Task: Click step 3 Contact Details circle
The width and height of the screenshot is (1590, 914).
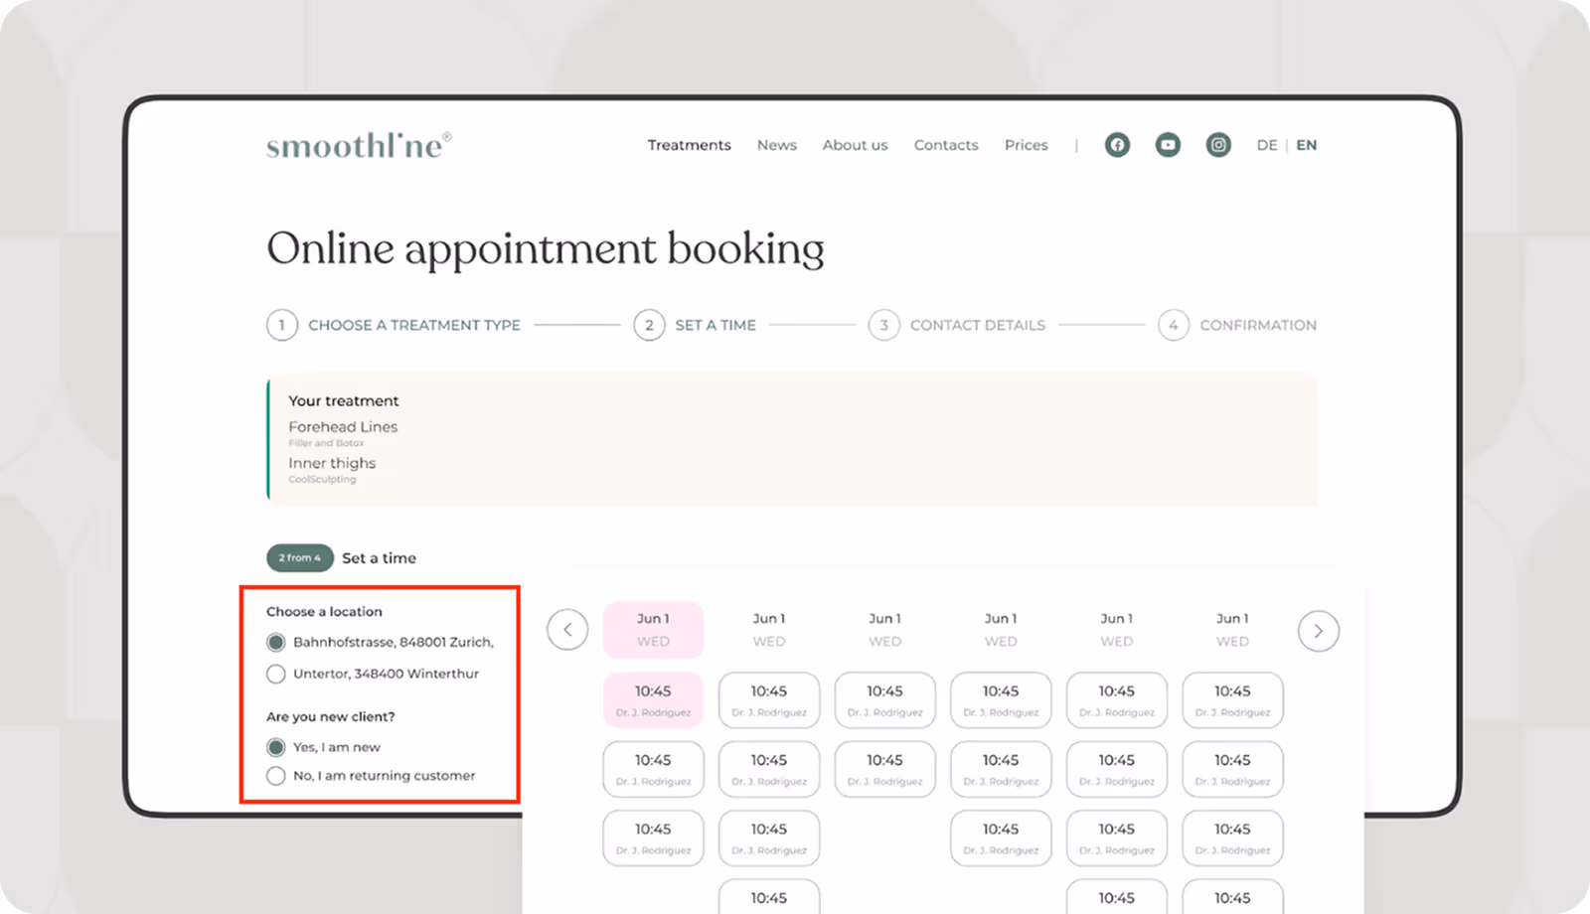Action: coord(883,325)
